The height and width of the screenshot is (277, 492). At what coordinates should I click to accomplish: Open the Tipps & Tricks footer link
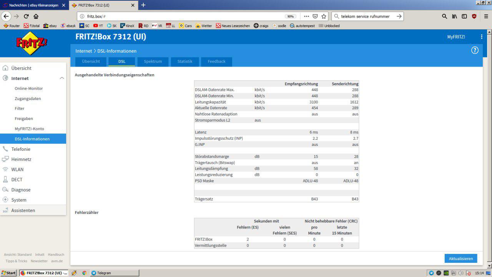point(17,261)
